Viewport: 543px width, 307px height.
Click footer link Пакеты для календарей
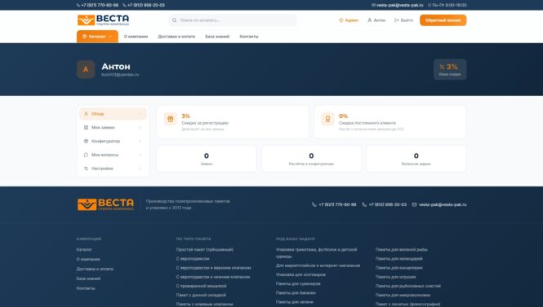[399, 258]
